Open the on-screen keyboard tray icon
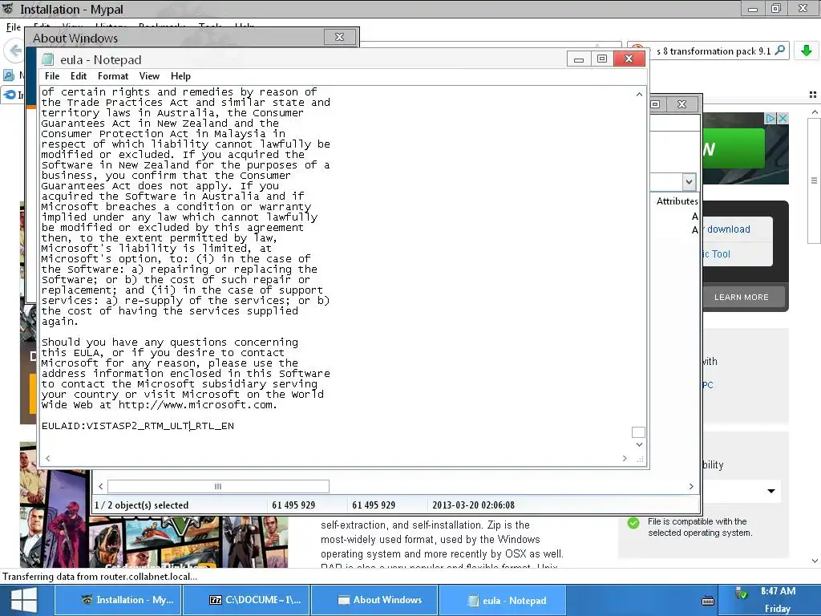The width and height of the screenshot is (821, 616). tap(707, 600)
